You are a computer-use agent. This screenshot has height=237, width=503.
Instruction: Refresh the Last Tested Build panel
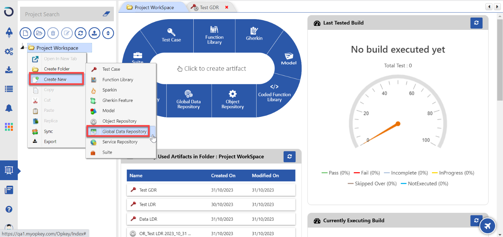point(476,23)
